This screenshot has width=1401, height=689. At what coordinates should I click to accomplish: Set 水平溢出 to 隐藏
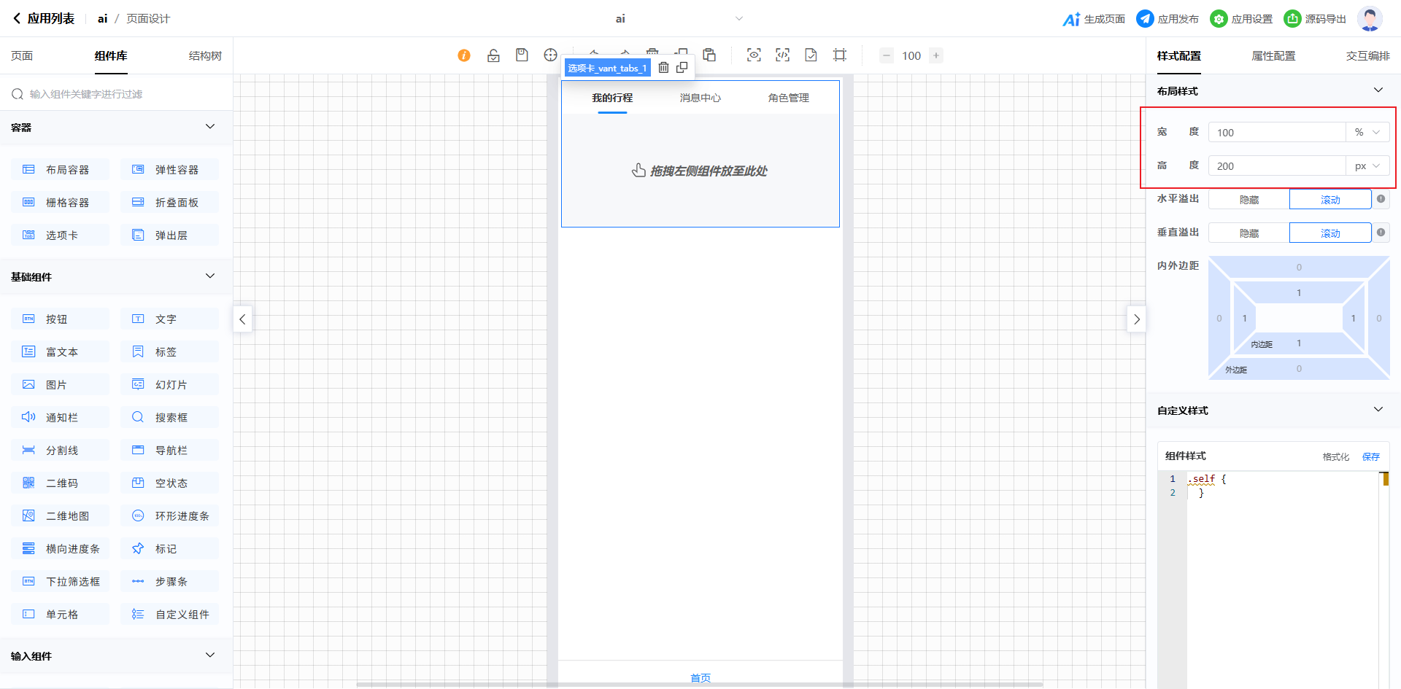click(x=1248, y=200)
